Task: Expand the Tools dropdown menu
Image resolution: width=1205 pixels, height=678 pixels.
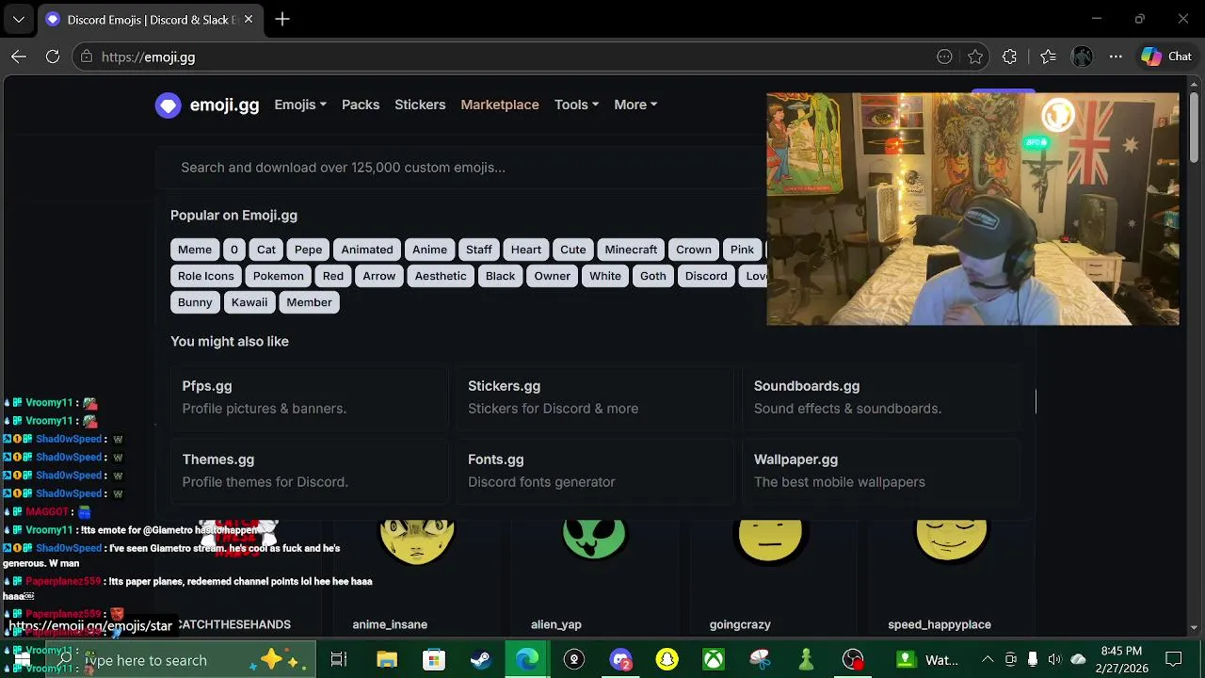Action: point(576,105)
